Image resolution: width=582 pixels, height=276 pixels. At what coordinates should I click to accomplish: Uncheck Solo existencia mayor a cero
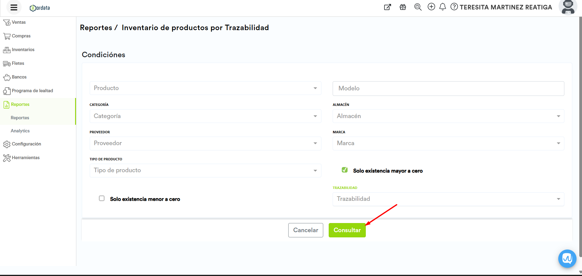(x=345, y=170)
